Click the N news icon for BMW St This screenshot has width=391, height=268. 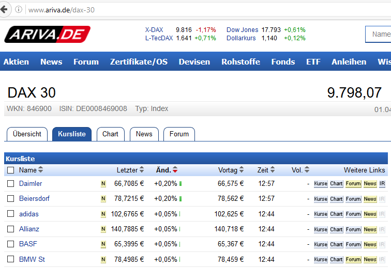tap(103, 260)
